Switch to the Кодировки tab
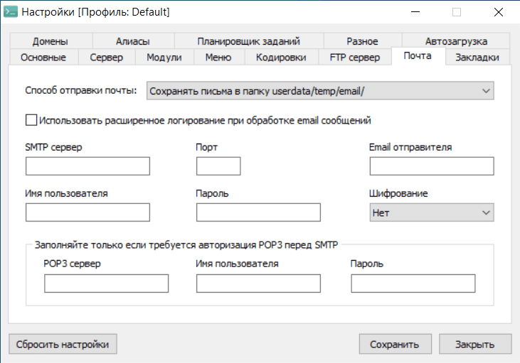The width and height of the screenshot is (520, 363). [281, 58]
